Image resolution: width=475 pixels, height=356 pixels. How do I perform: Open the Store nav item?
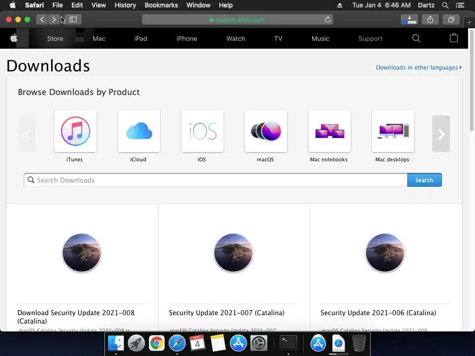tap(55, 38)
